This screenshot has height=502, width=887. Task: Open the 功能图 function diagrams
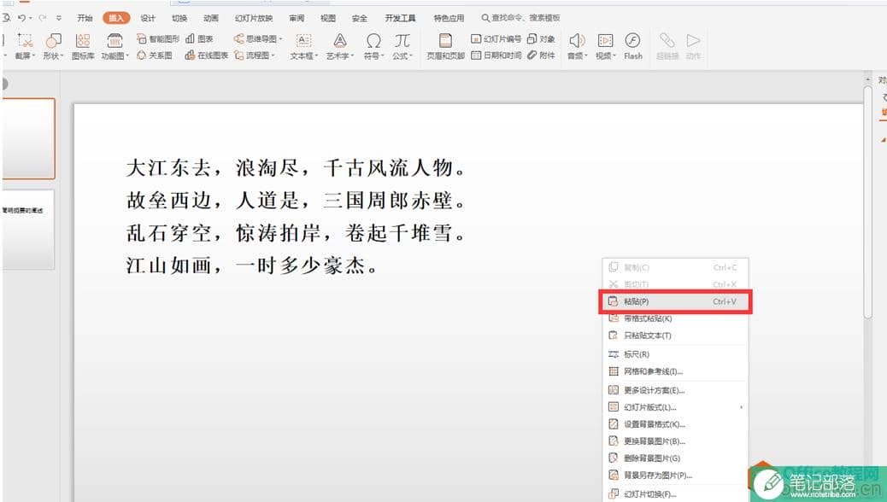pos(115,46)
